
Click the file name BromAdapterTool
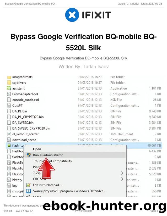25,94
